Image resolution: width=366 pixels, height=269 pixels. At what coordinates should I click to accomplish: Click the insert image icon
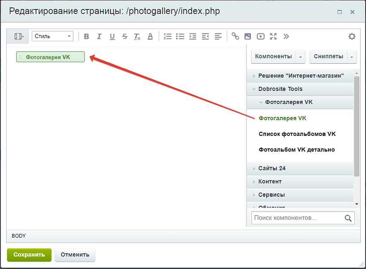point(248,36)
